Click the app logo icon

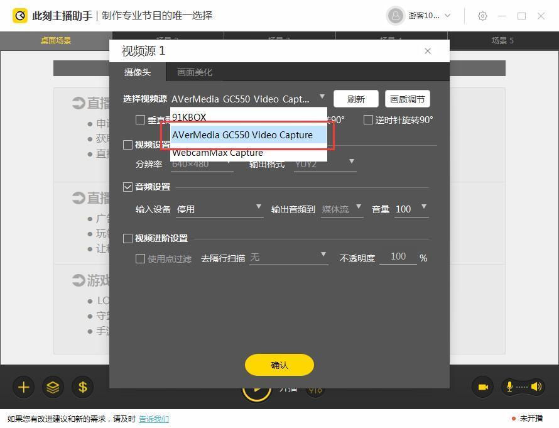click(20, 16)
